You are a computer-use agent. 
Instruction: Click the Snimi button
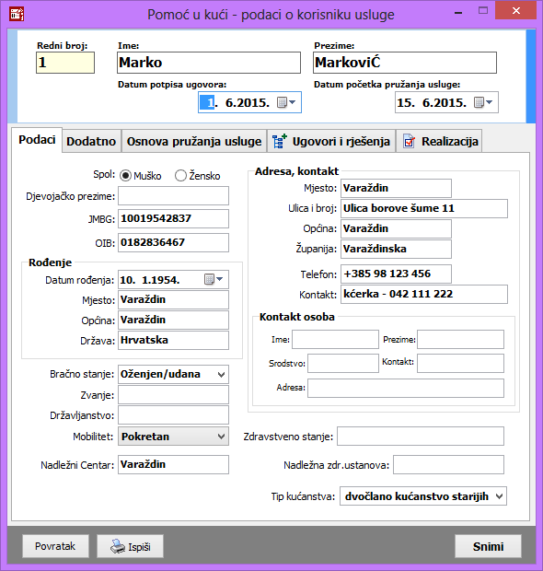click(488, 546)
